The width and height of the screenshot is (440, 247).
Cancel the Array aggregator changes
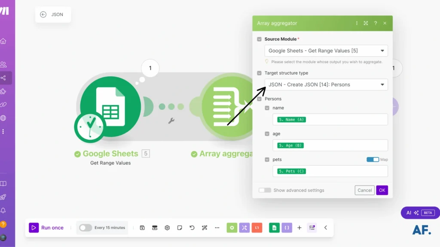[364, 190]
